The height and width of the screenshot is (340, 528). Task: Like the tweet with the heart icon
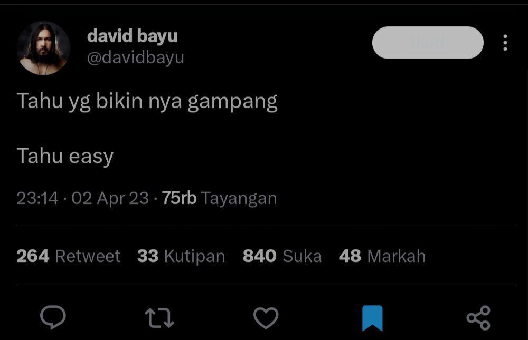click(x=266, y=318)
